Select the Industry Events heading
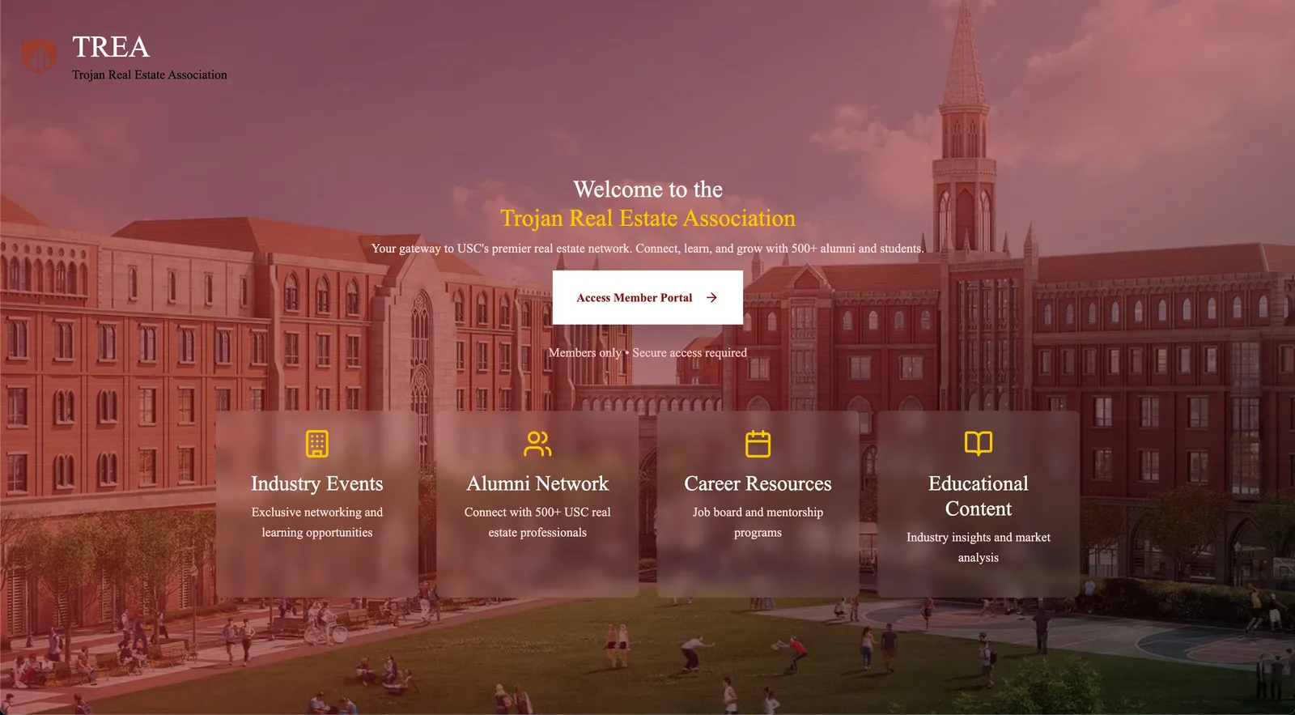1295x715 pixels. tap(317, 483)
